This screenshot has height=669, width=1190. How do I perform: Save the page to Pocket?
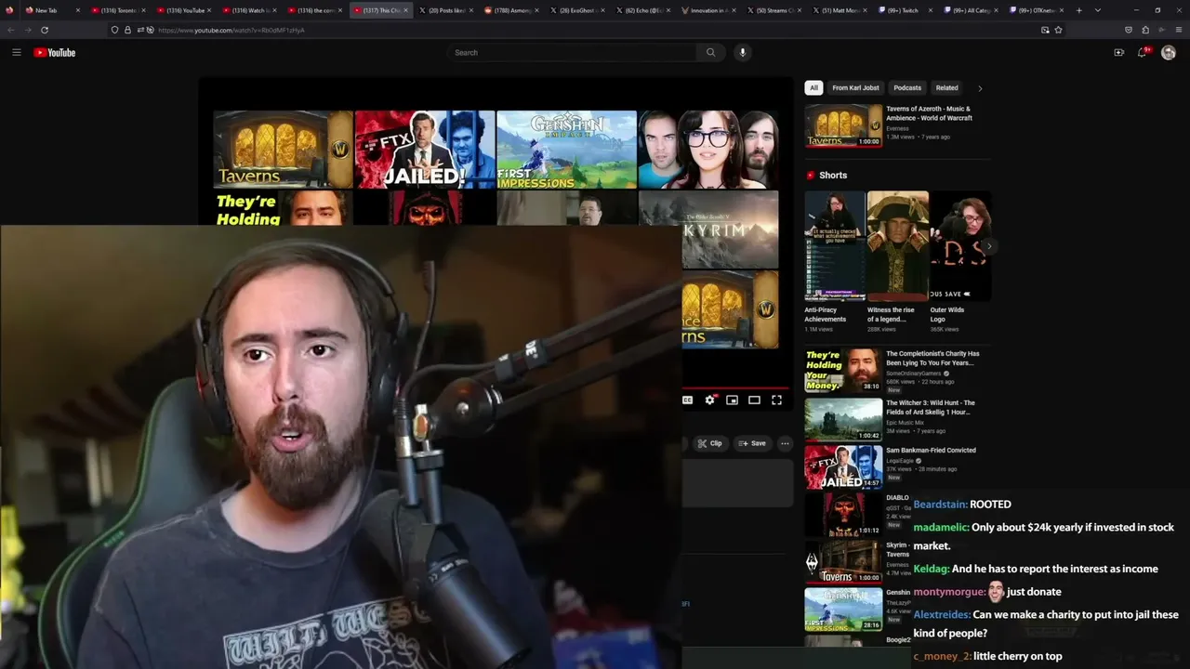(x=1129, y=30)
